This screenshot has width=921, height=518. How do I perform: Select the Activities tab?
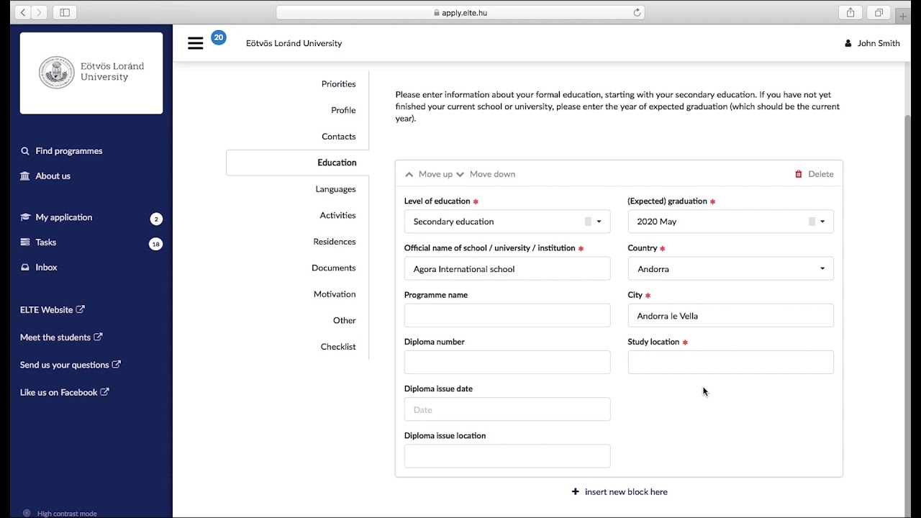pyautogui.click(x=337, y=215)
